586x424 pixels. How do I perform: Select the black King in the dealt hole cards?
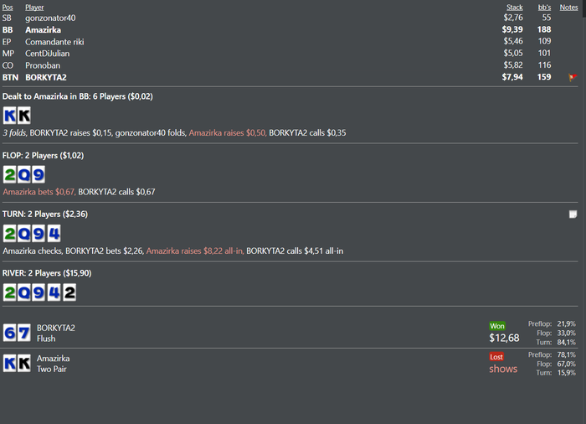[x=23, y=116]
